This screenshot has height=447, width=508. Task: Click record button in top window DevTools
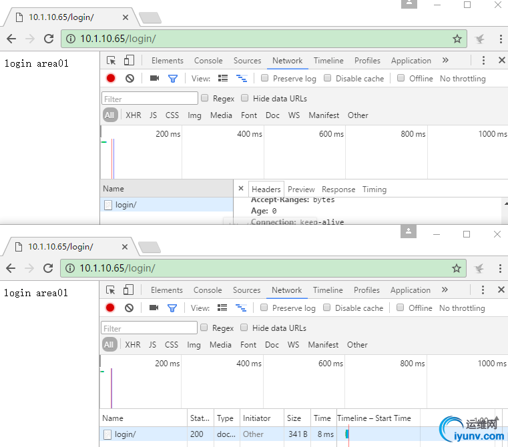pos(110,78)
